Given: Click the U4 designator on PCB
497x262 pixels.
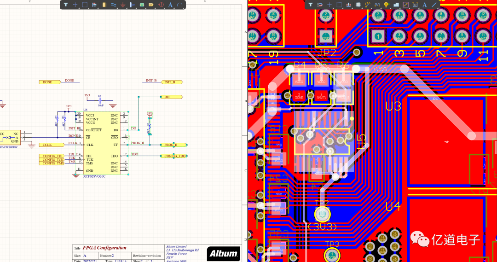Looking at the screenshot, I should 393,206.
